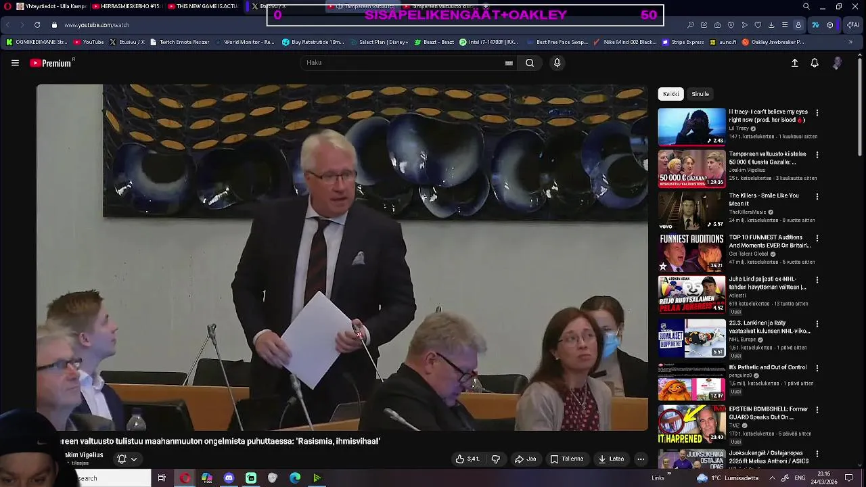Viewport: 866px width, 487px height.
Task: Open lil tracy video thumbnail
Action: click(x=691, y=126)
